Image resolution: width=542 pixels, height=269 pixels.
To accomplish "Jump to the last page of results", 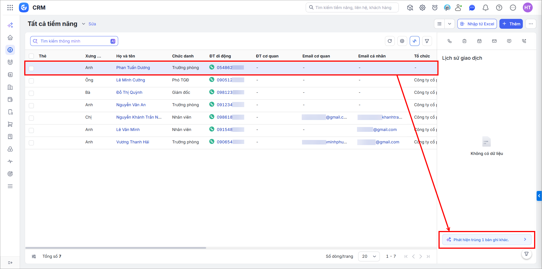I will [x=428, y=256].
